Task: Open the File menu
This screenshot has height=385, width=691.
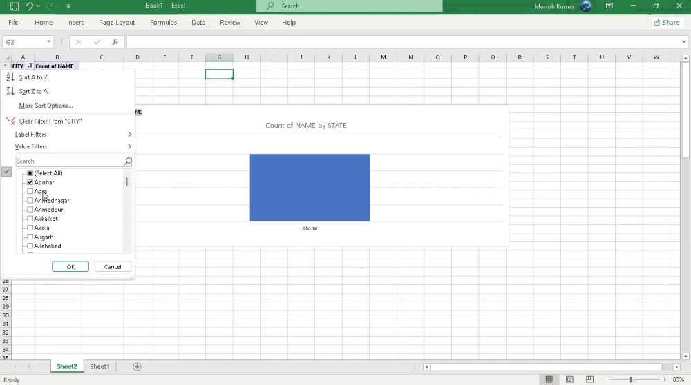Action: (x=13, y=23)
